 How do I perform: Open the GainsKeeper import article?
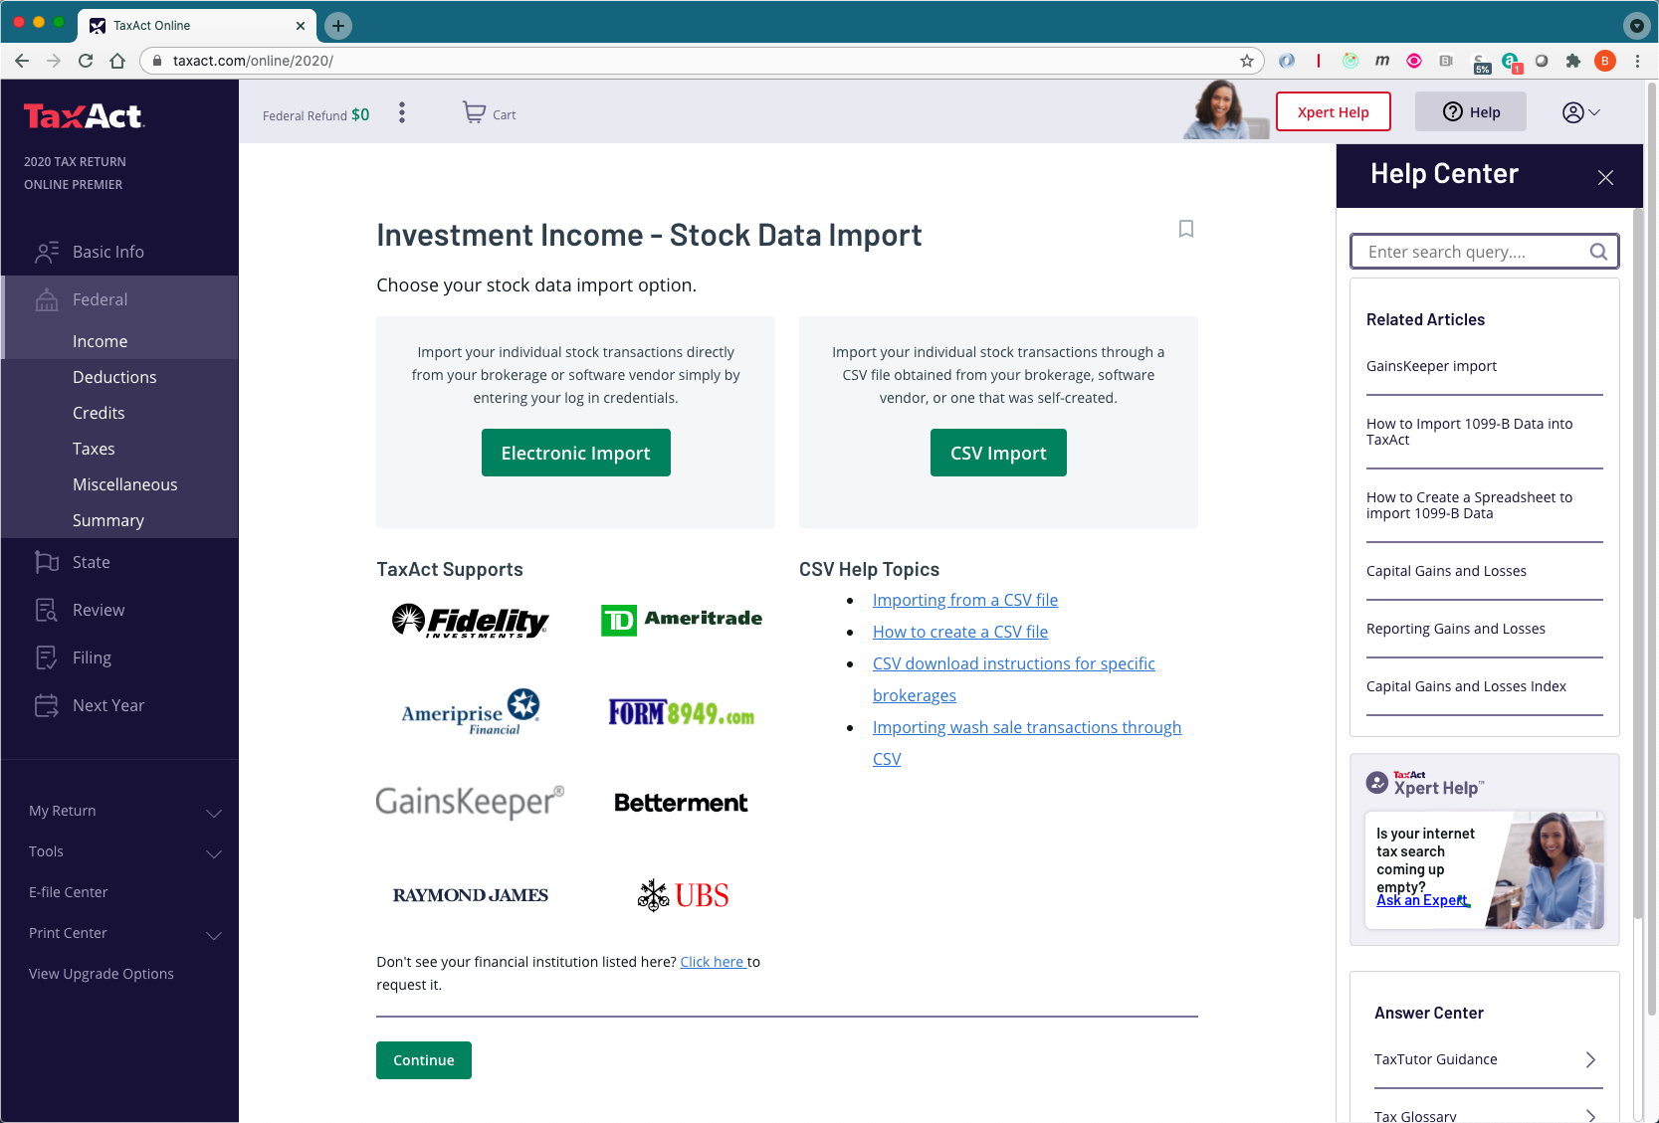[1431, 366]
